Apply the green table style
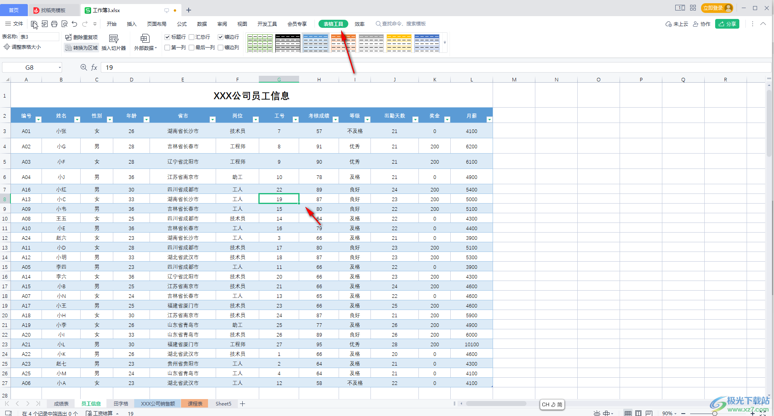 (260, 43)
